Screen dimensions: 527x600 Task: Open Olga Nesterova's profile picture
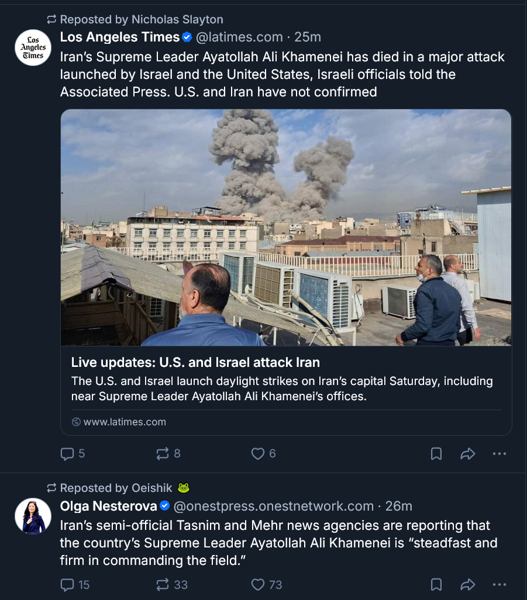[33, 516]
